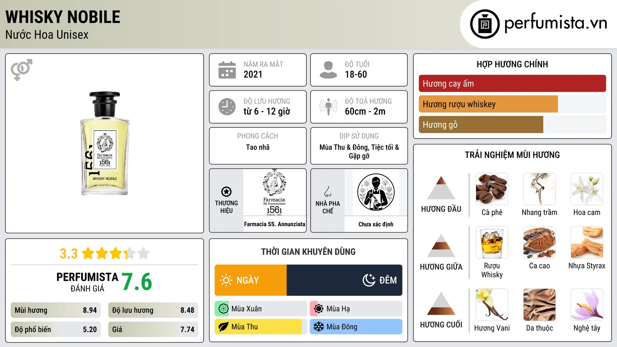Click the Farmacia SS. Annunziata 1561 brand logo
617x347 pixels.
[x=274, y=192]
